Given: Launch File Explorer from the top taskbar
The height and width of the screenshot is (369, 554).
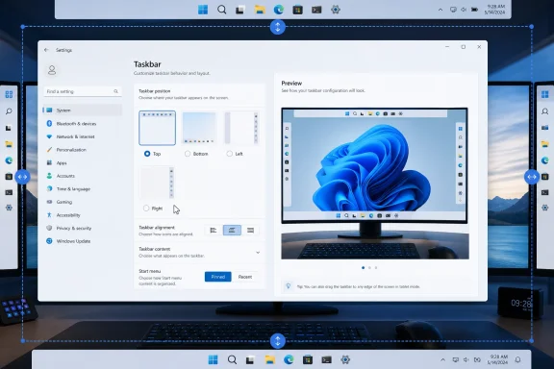Looking at the screenshot, I should 260,10.
